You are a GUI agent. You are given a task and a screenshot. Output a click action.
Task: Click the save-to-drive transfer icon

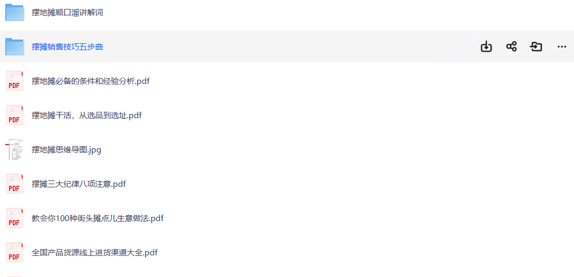point(536,47)
